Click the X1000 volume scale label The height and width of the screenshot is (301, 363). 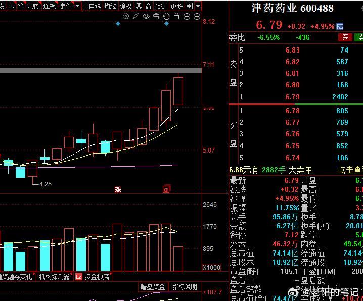[x=212, y=267]
